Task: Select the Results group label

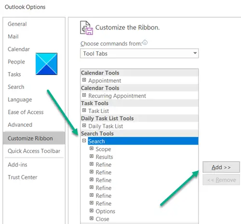Action: (104, 157)
